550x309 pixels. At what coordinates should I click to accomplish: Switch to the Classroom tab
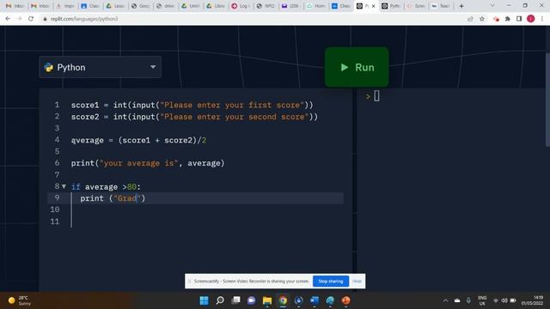[x=90, y=6]
